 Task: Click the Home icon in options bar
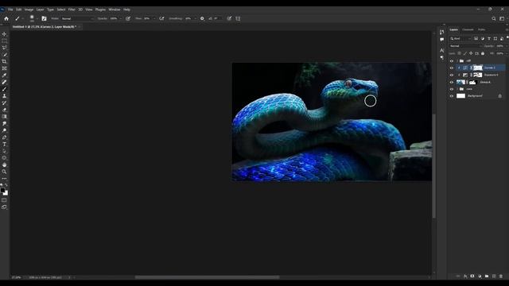pos(6,19)
